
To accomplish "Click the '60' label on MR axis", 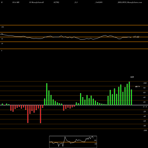I will [144, 93].
